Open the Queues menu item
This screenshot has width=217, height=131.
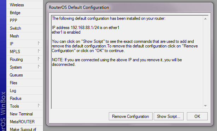pyautogui.click(x=25, y=75)
